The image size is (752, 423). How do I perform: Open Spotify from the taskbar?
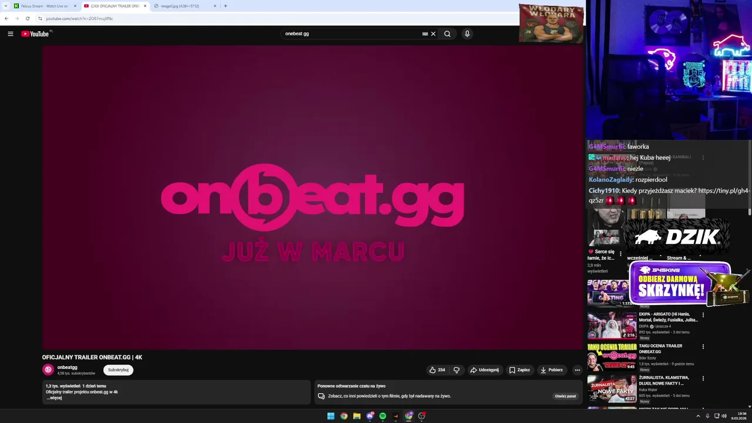point(382,416)
